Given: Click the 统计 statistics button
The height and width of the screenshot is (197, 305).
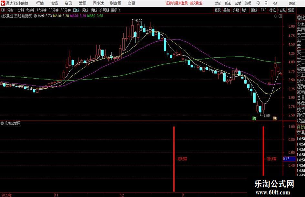Looking at the screenshot, I should (245, 10).
